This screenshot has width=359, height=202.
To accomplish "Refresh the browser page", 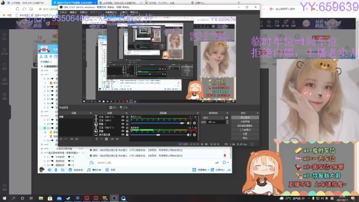I will [18, 9].
